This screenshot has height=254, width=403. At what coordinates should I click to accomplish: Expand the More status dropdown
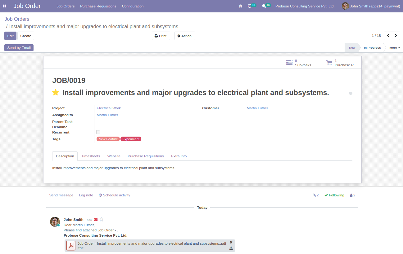(x=395, y=48)
